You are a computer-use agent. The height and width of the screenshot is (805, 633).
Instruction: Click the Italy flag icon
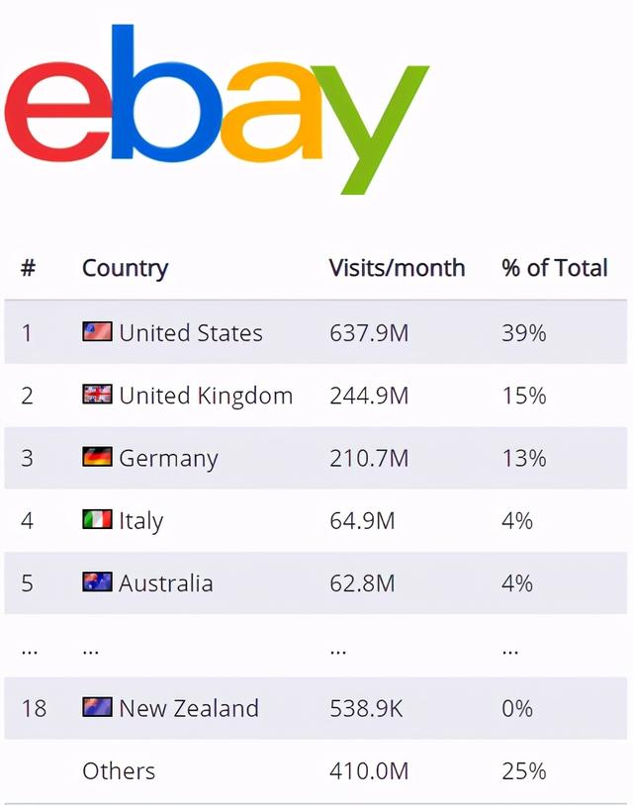(97, 520)
